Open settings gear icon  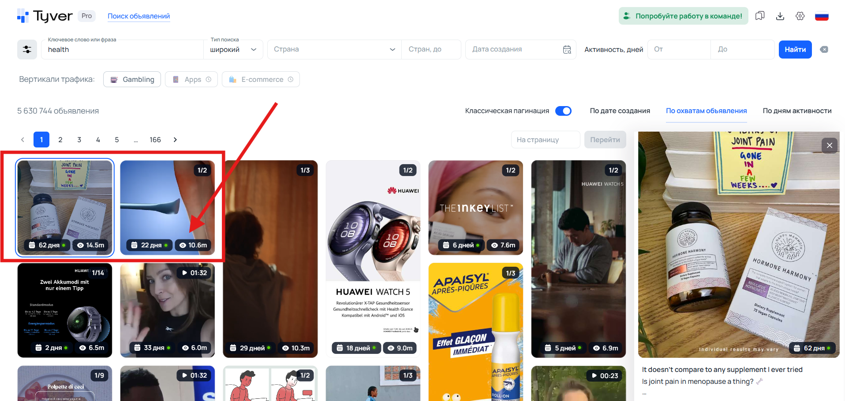800,16
